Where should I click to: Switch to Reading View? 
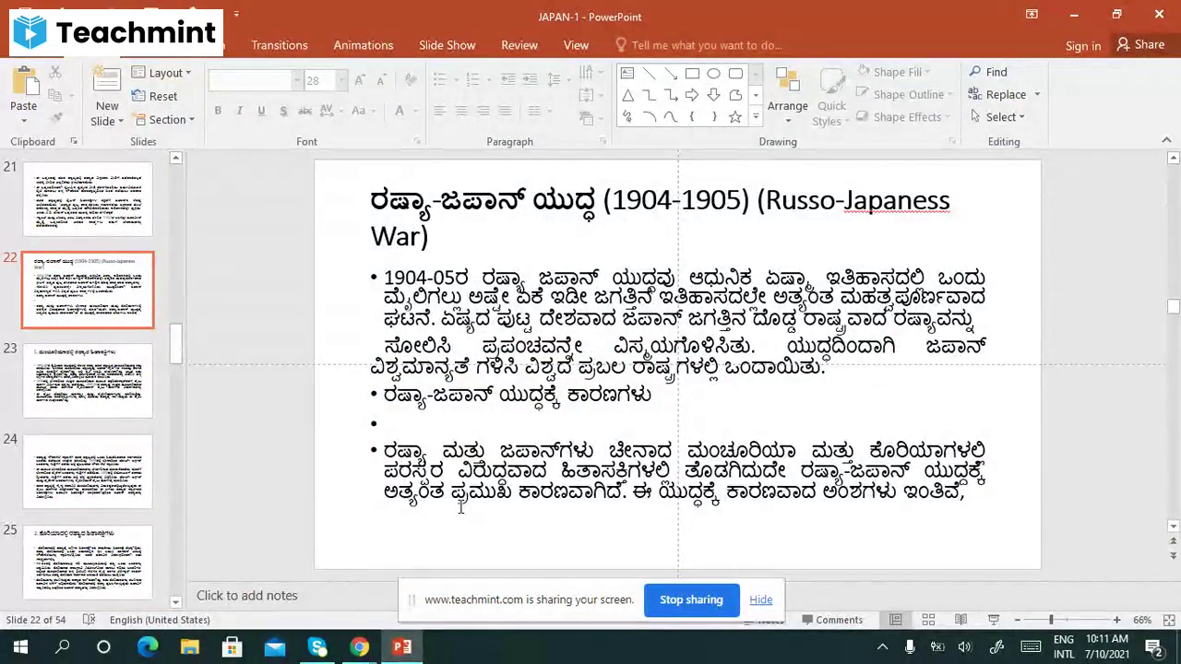[x=960, y=620]
